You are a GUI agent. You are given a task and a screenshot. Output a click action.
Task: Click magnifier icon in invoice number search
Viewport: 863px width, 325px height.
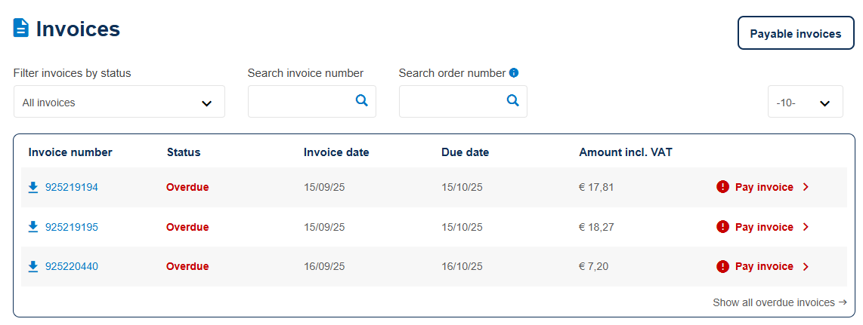tap(361, 101)
